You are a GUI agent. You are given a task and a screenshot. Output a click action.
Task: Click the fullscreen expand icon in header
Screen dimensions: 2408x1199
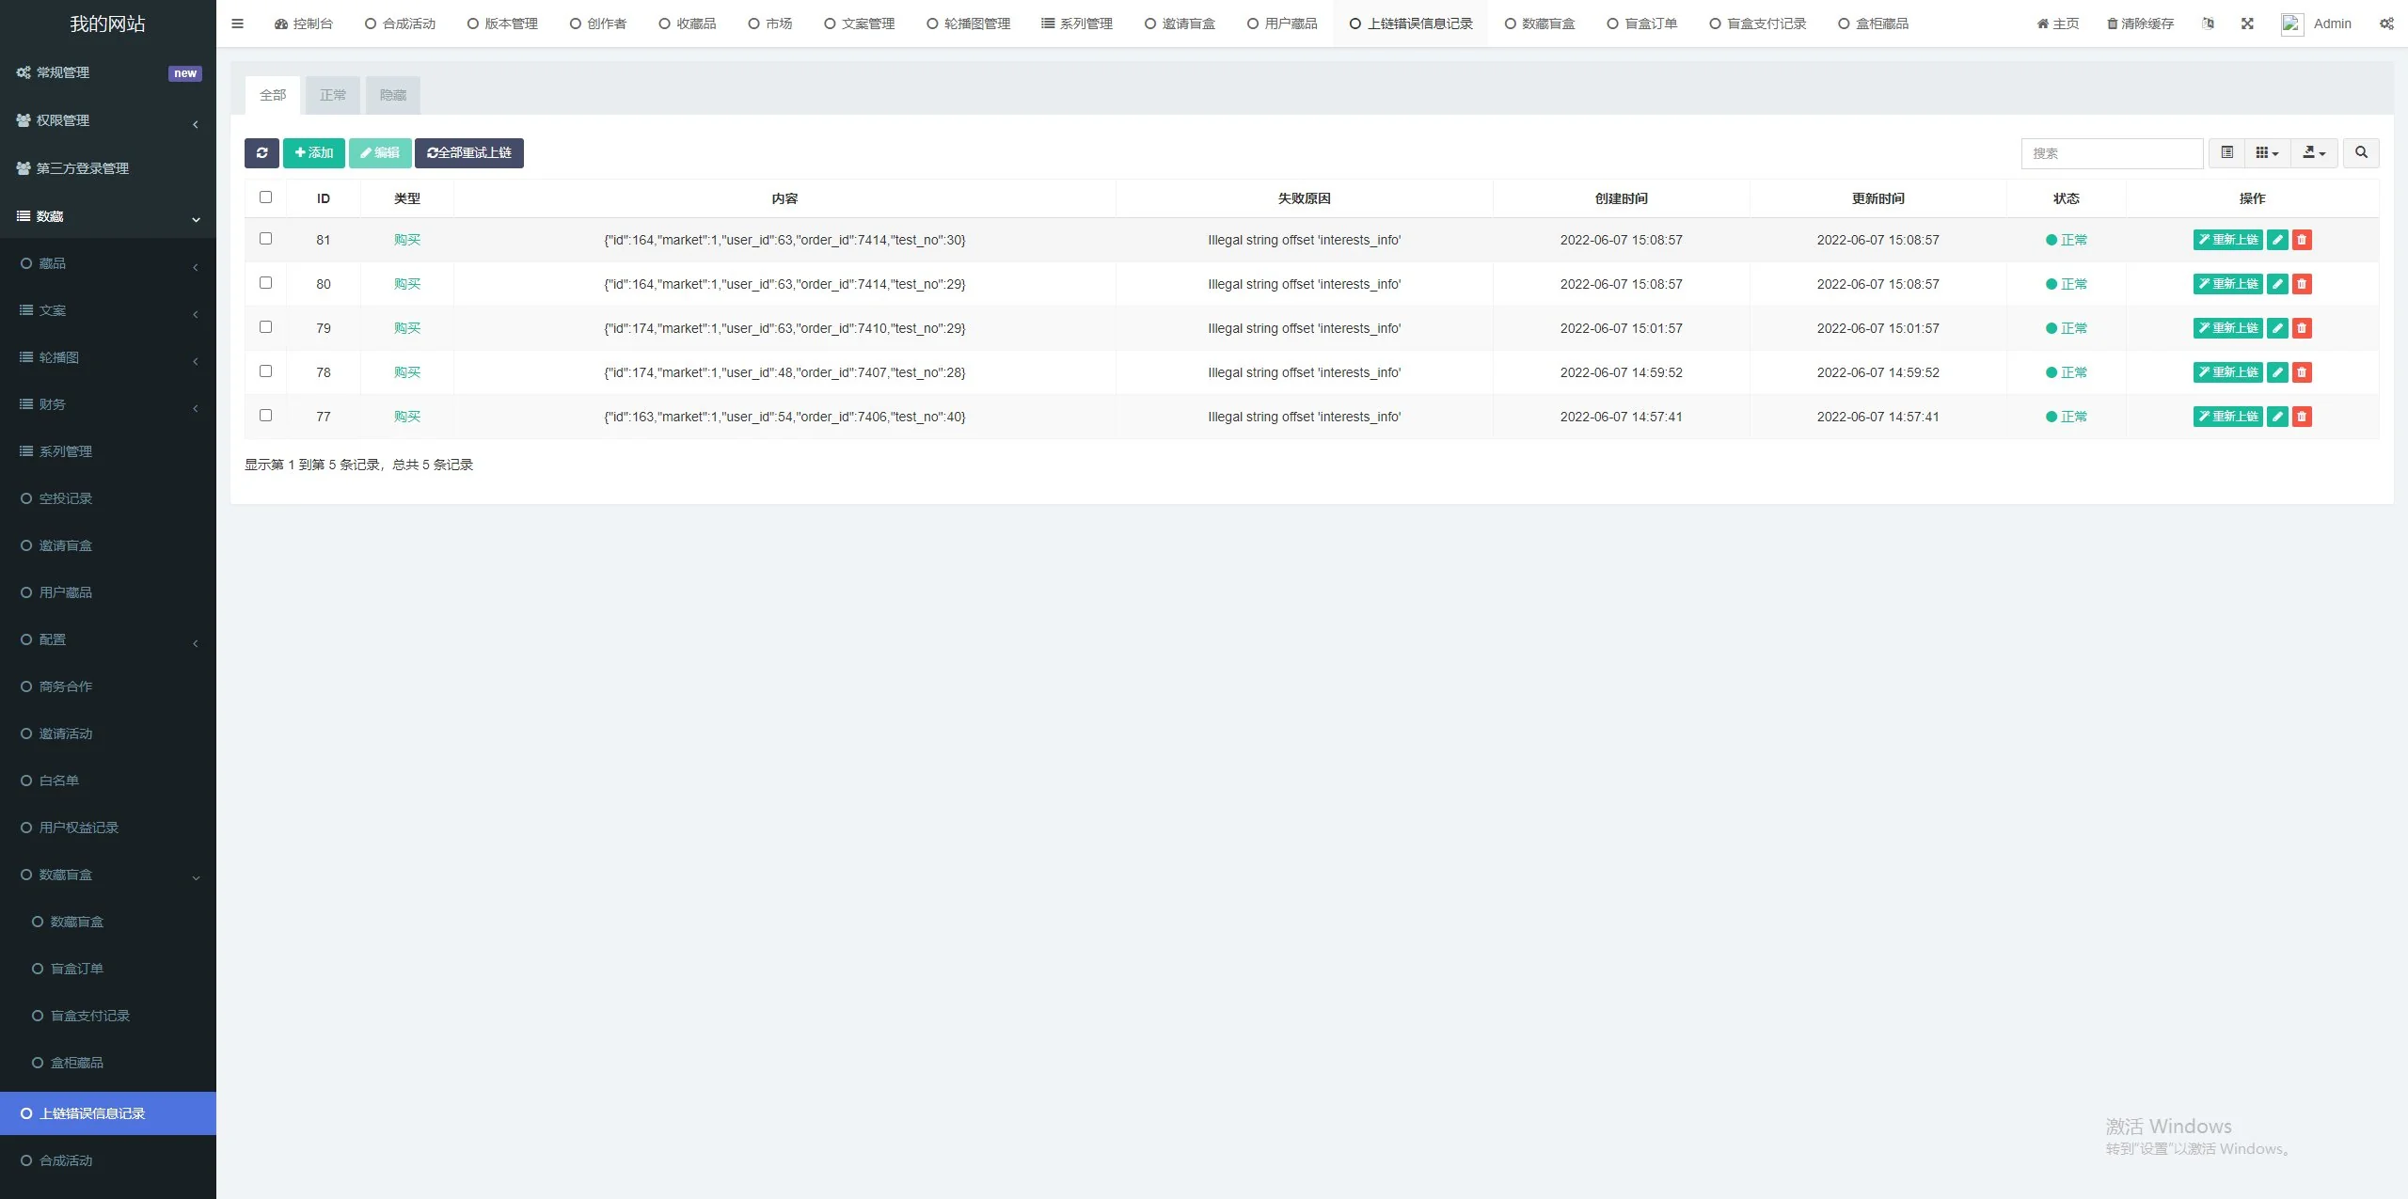coord(2247,24)
